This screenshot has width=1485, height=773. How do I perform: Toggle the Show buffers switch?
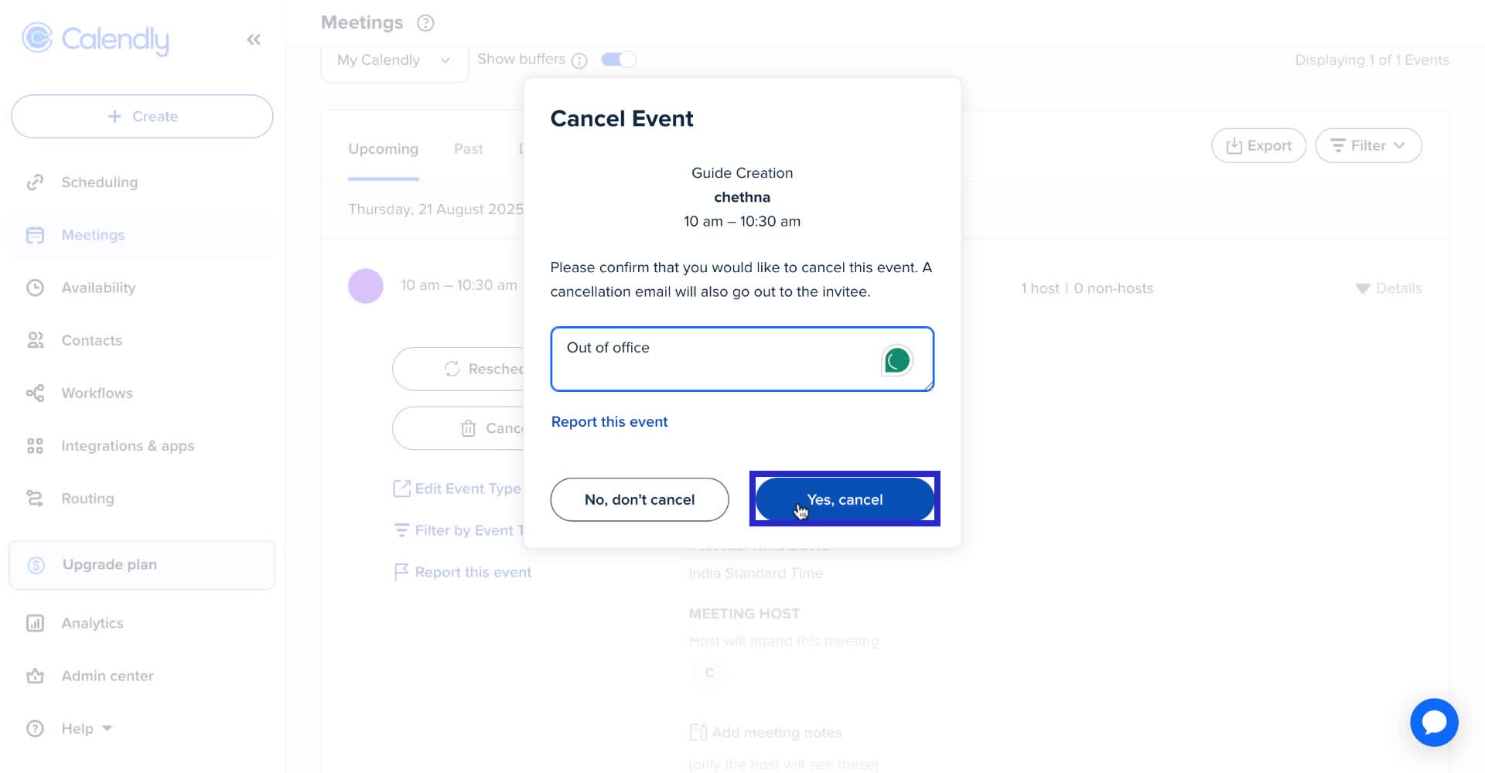click(x=618, y=60)
